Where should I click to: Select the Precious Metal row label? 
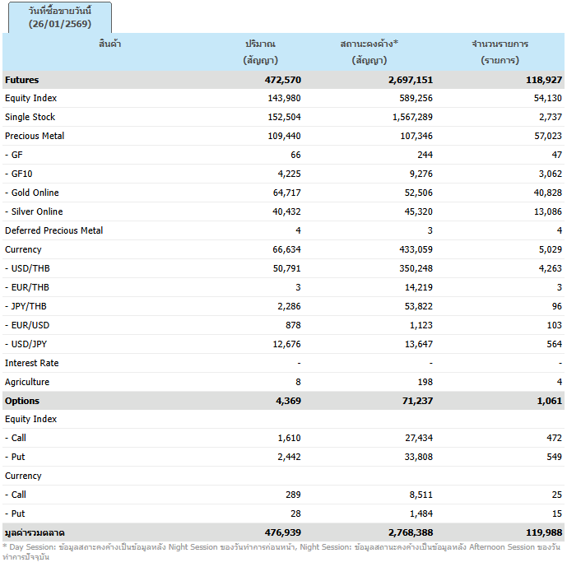click(35, 137)
